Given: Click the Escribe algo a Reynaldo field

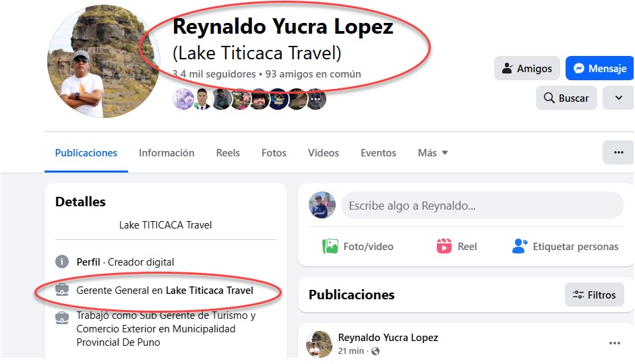Looking at the screenshot, I should [x=483, y=206].
